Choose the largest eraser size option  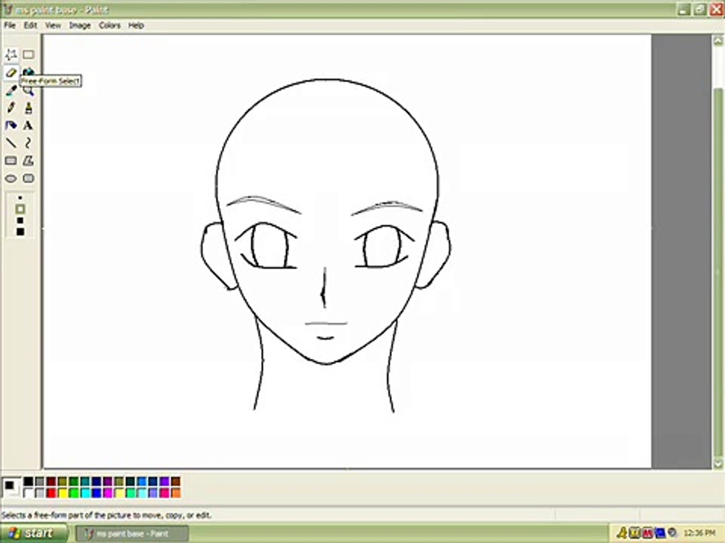click(x=20, y=232)
